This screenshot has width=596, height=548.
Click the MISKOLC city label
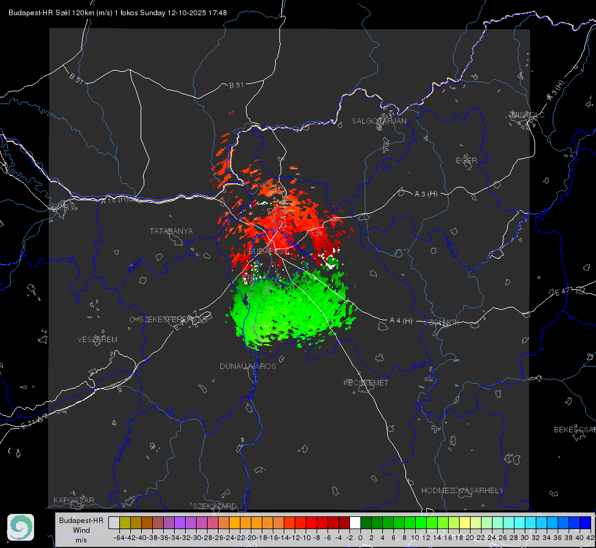[x=528, y=114]
